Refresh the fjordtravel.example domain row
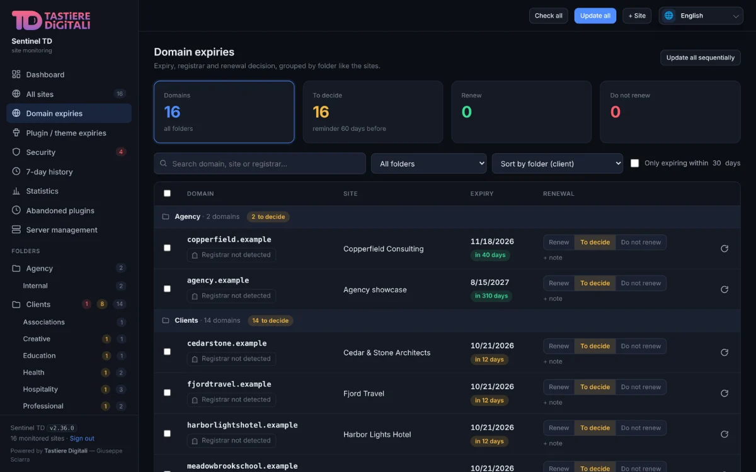The height and width of the screenshot is (472, 756). click(x=724, y=393)
